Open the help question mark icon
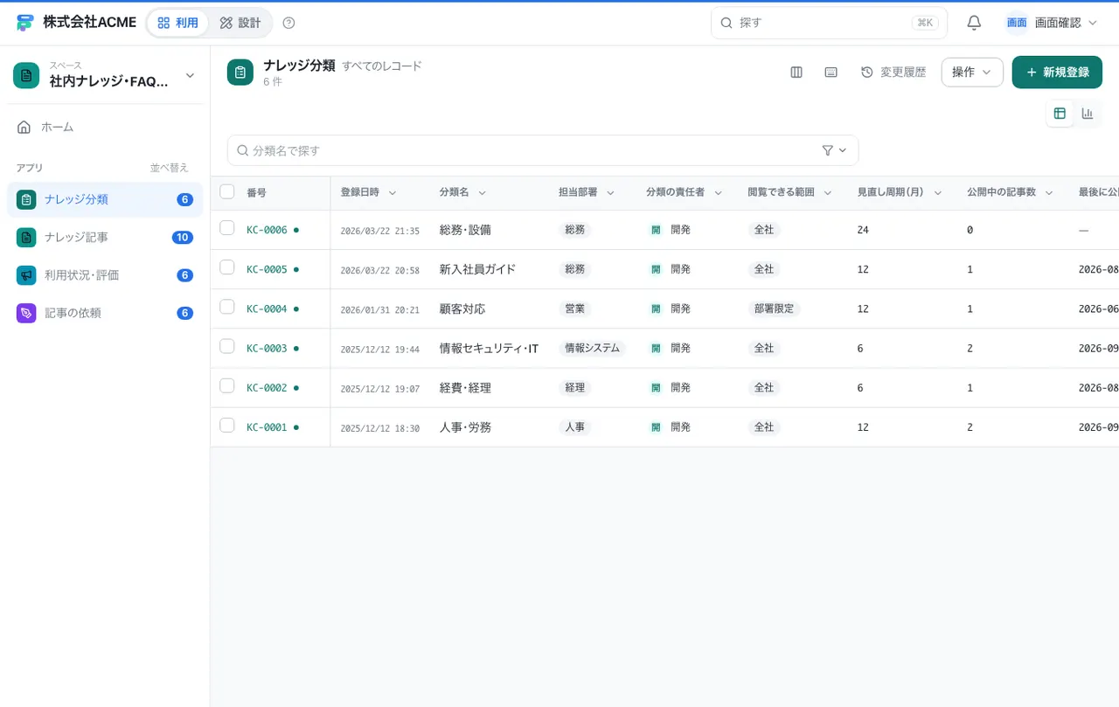This screenshot has height=707, width=1119. pos(289,23)
